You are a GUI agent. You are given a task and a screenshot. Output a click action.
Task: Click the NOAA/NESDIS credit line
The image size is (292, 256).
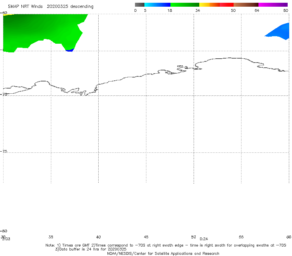point(163,254)
